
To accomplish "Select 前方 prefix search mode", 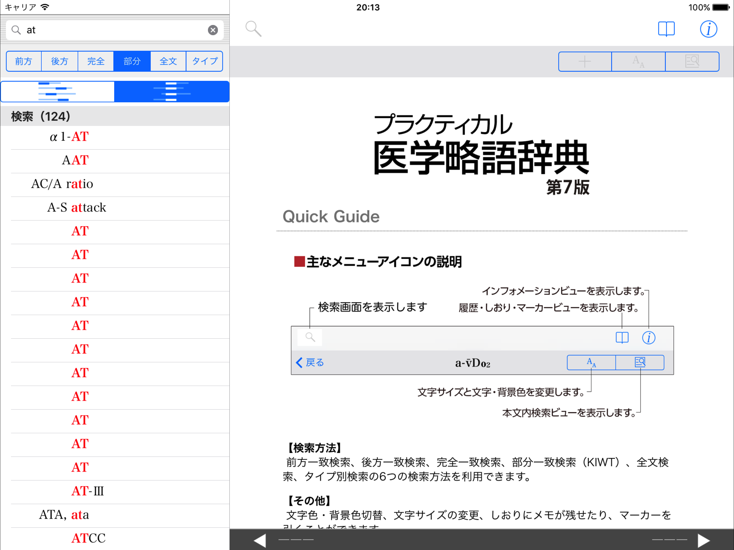I will (x=24, y=61).
